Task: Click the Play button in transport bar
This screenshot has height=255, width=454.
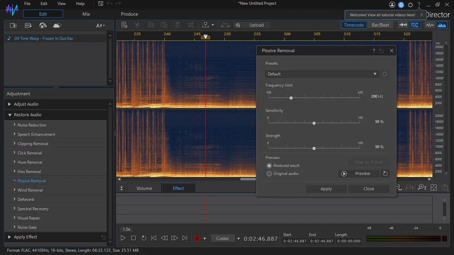Action: click(x=123, y=238)
